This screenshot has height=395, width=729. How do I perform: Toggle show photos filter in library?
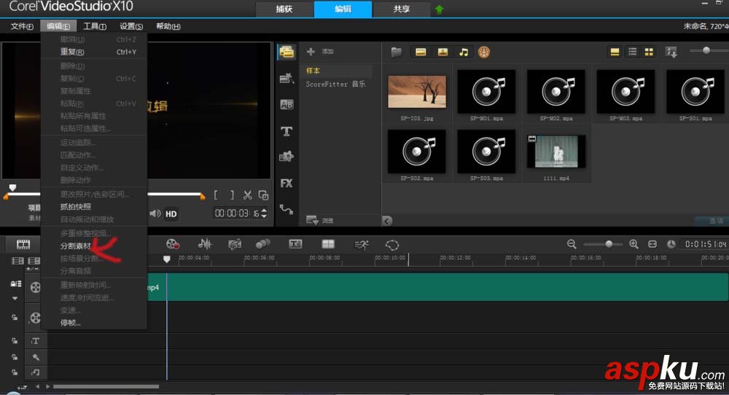[x=443, y=52]
